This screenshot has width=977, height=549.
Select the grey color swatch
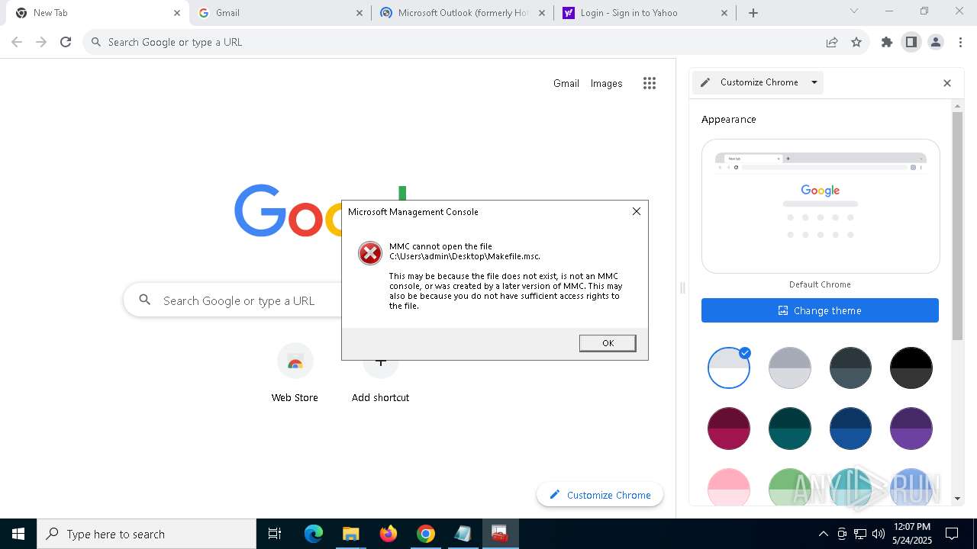tap(789, 368)
